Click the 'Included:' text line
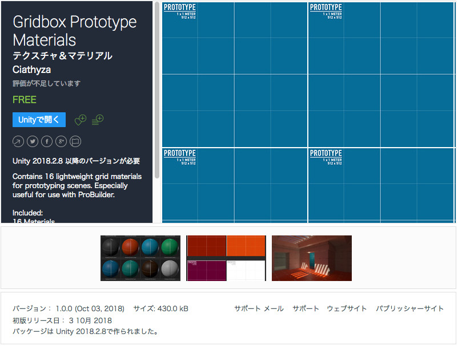This screenshot has height=346, width=458. pos(28,213)
